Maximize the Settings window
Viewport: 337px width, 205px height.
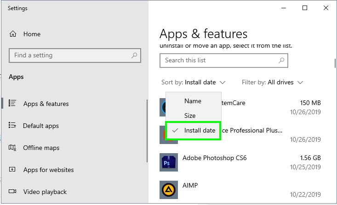[305, 8]
